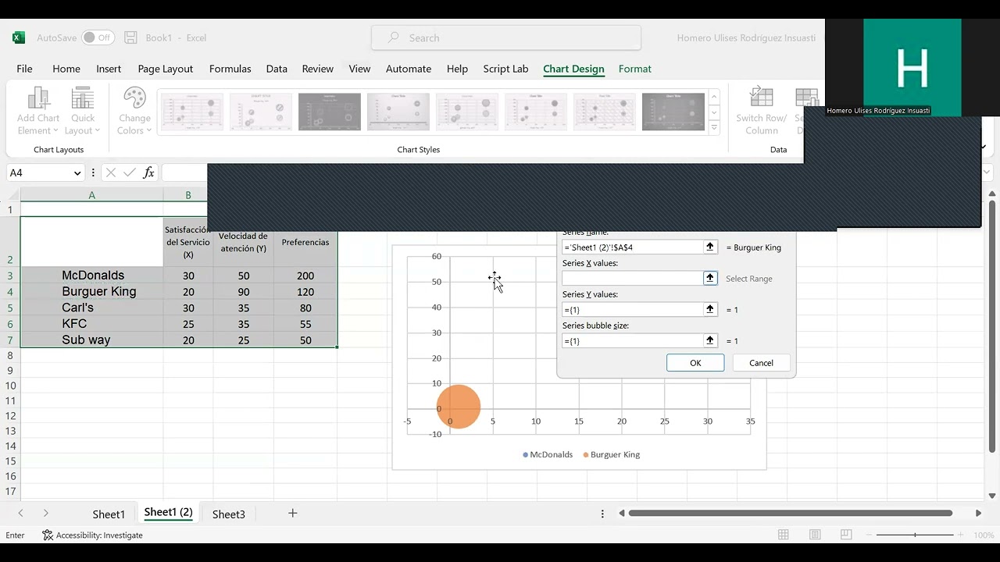Open the Add Chart Element dropdown
Image resolution: width=1000 pixels, height=562 pixels.
[38, 111]
